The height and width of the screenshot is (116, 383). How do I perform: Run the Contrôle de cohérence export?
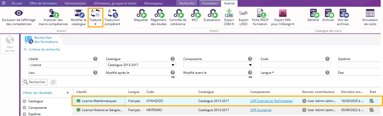pos(178,13)
